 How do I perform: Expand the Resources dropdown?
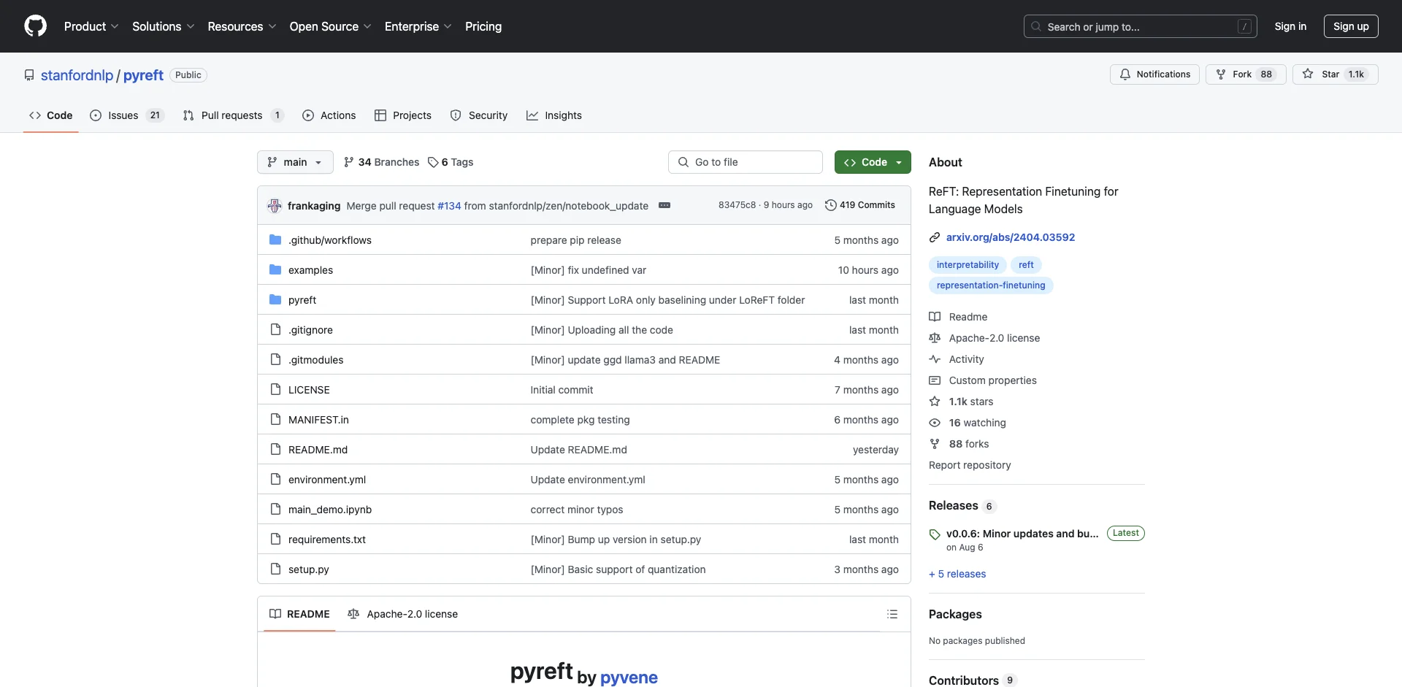click(x=242, y=26)
